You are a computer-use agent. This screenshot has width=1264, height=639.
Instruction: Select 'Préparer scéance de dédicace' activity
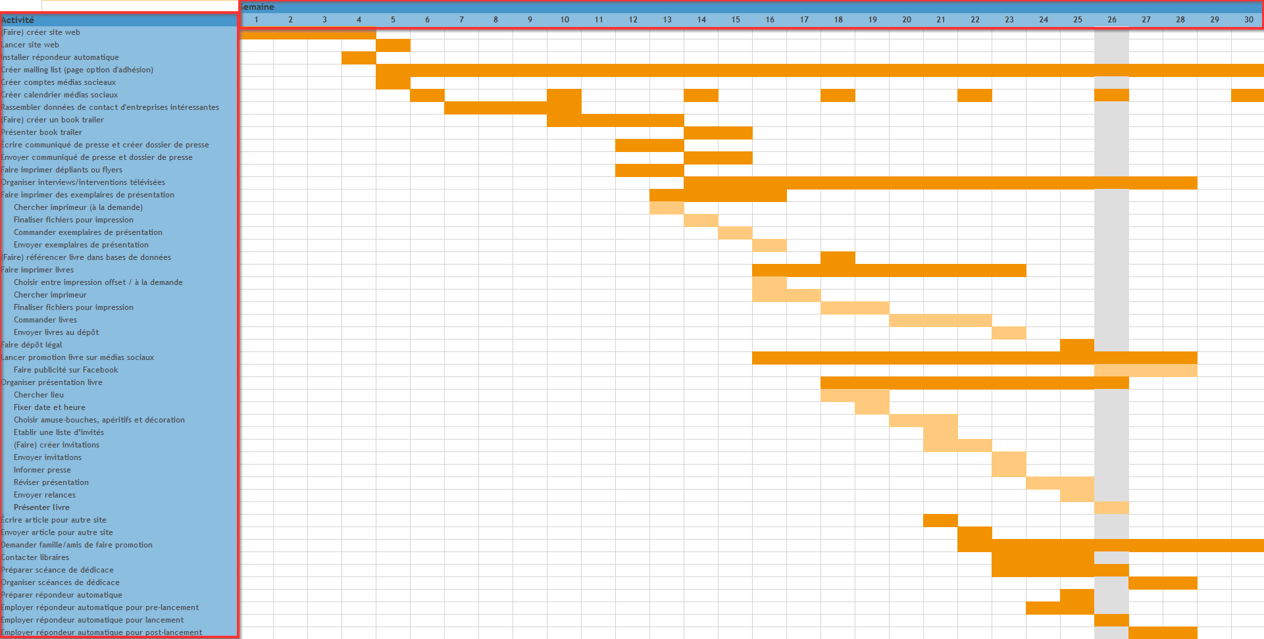pyautogui.click(x=119, y=570)
